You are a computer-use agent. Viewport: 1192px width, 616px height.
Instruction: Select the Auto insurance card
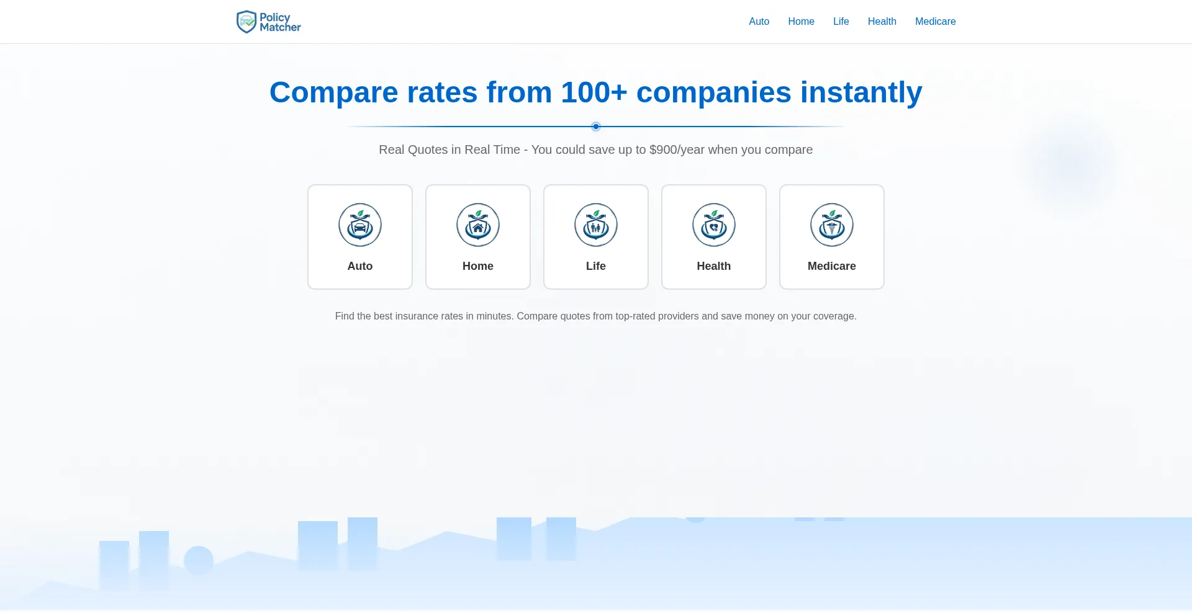tap(359, 237)
